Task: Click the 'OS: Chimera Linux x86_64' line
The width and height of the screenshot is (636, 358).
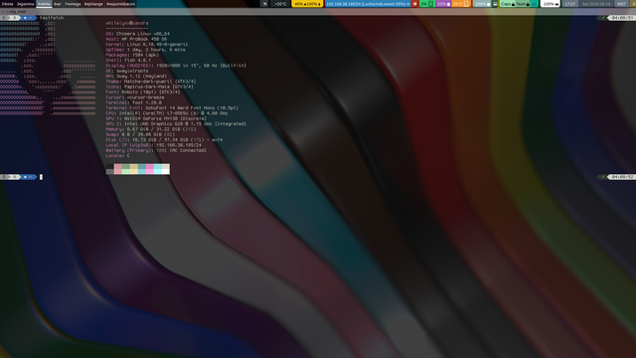Action: [x=137, y=34]
